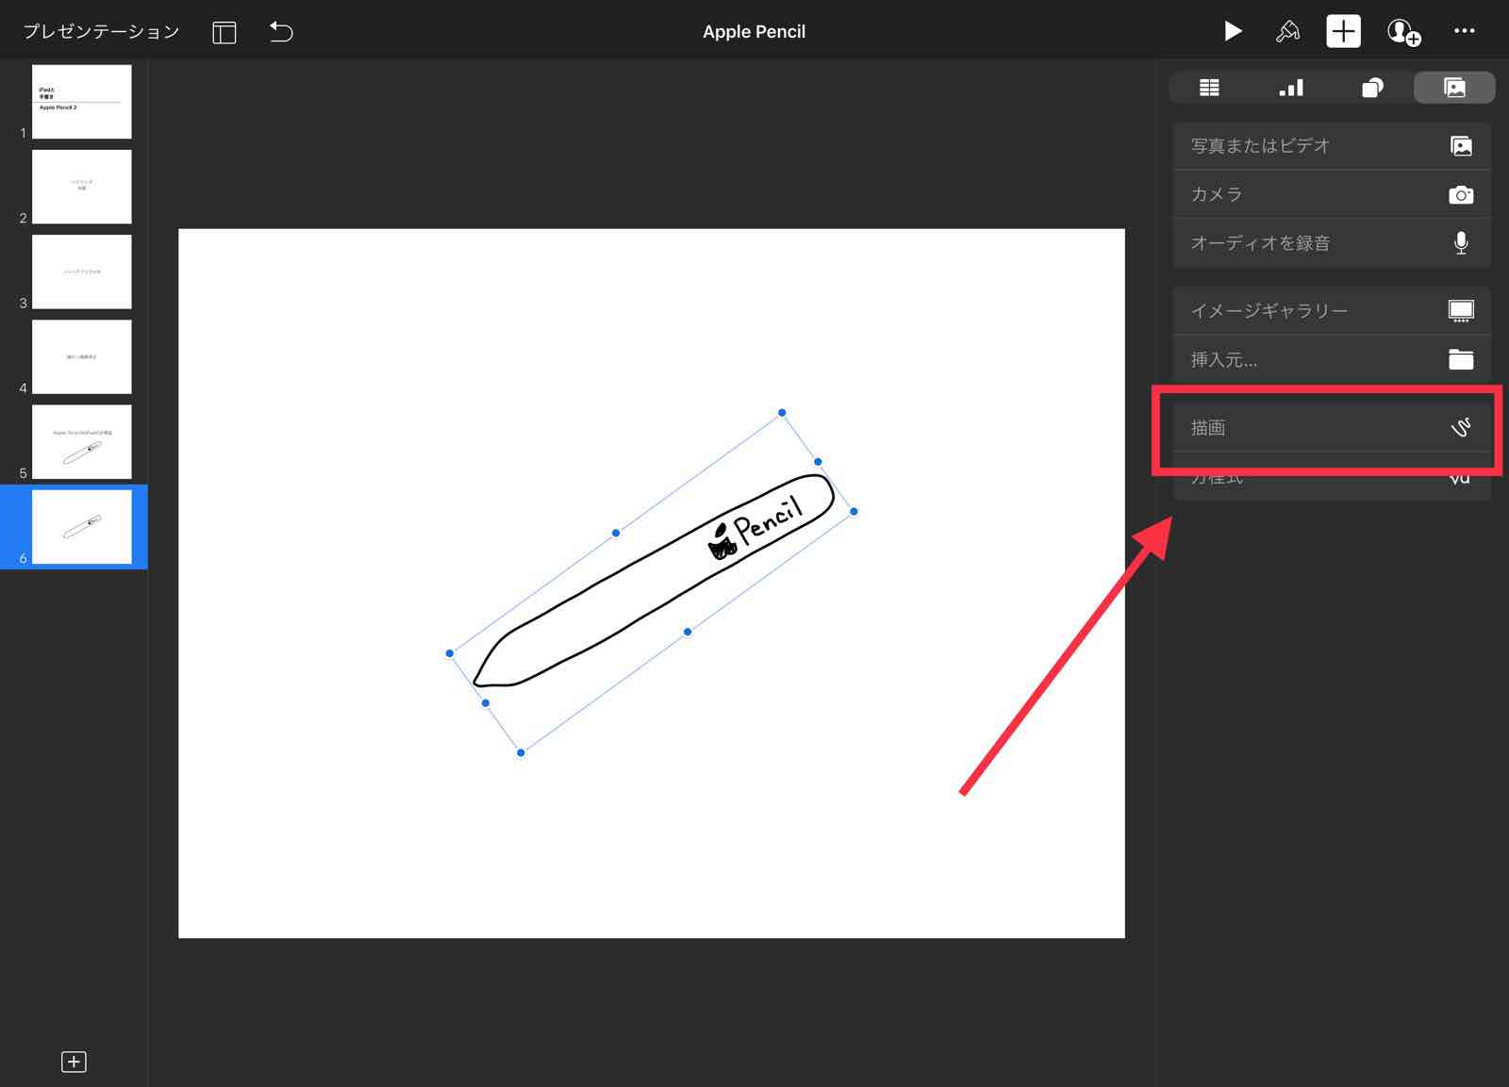Choose 写真またはビデオ
The image size is (1509, 1087).
pos(1332,146)
